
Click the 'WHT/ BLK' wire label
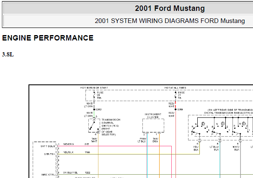click(x=236, y=148)
